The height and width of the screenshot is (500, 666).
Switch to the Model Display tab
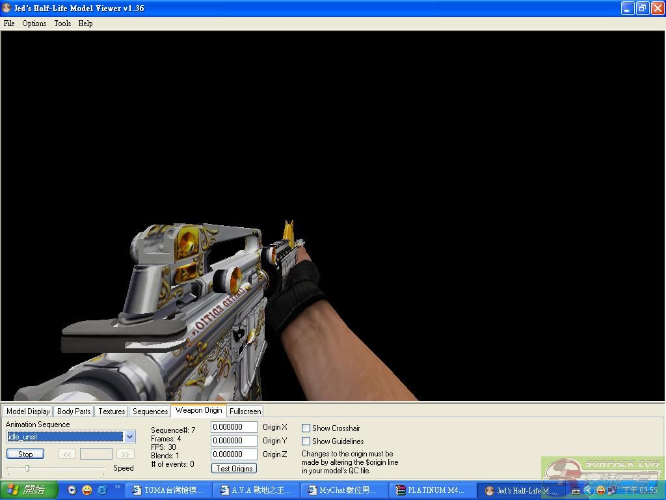28,411
